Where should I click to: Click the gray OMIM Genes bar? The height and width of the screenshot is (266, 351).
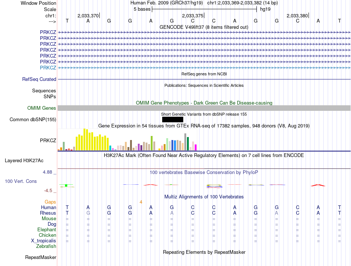point(204,108)
